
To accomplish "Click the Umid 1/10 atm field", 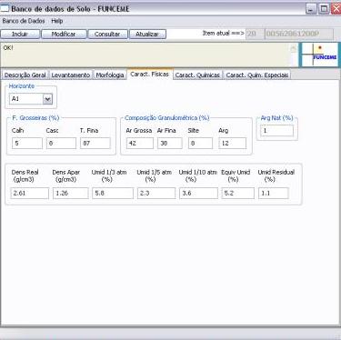I will 198,193.
